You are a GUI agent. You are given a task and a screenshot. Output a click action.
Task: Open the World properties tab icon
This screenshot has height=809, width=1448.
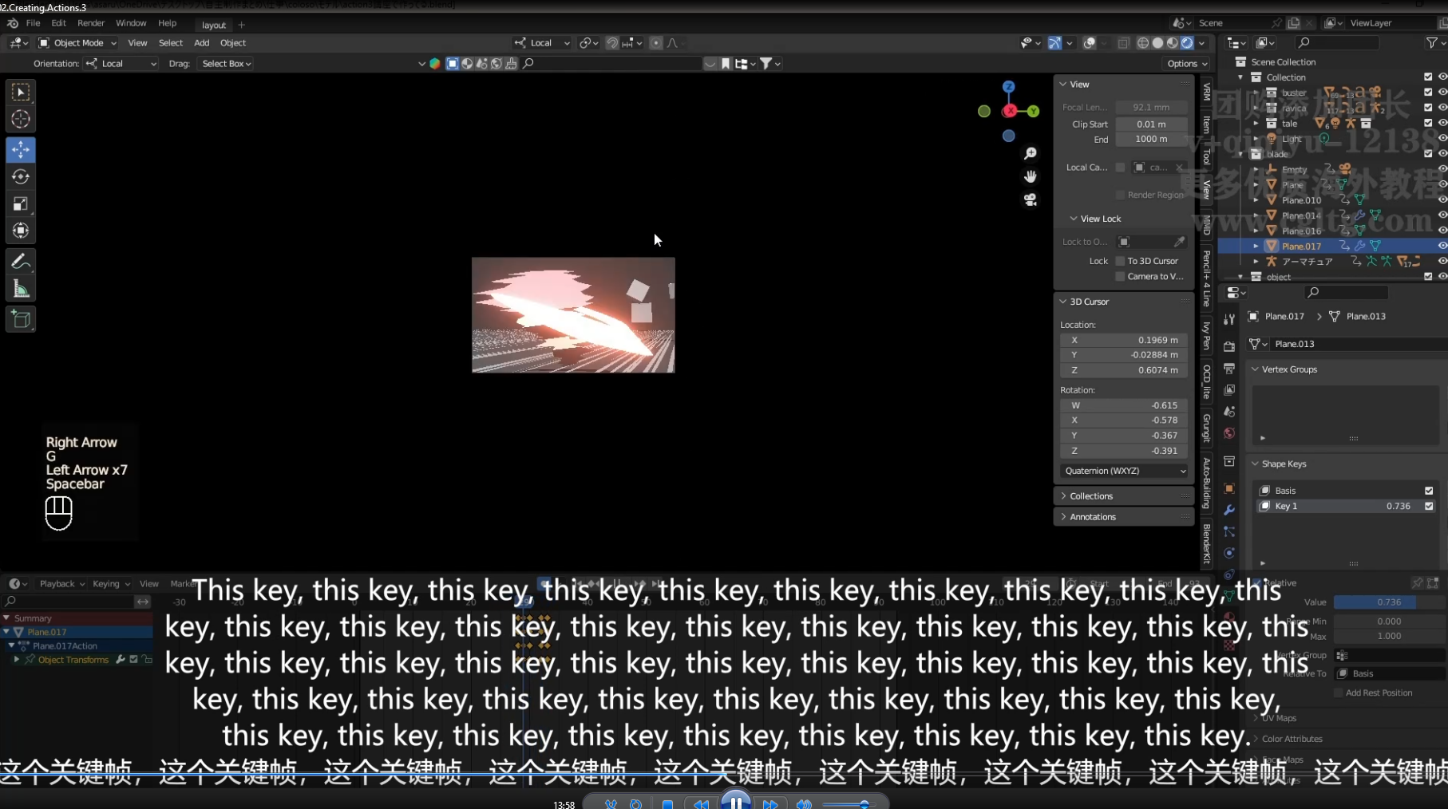[x=1229, y=433]
